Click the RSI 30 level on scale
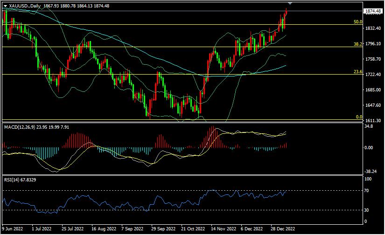385x235 pixels. tap(368, 210)
